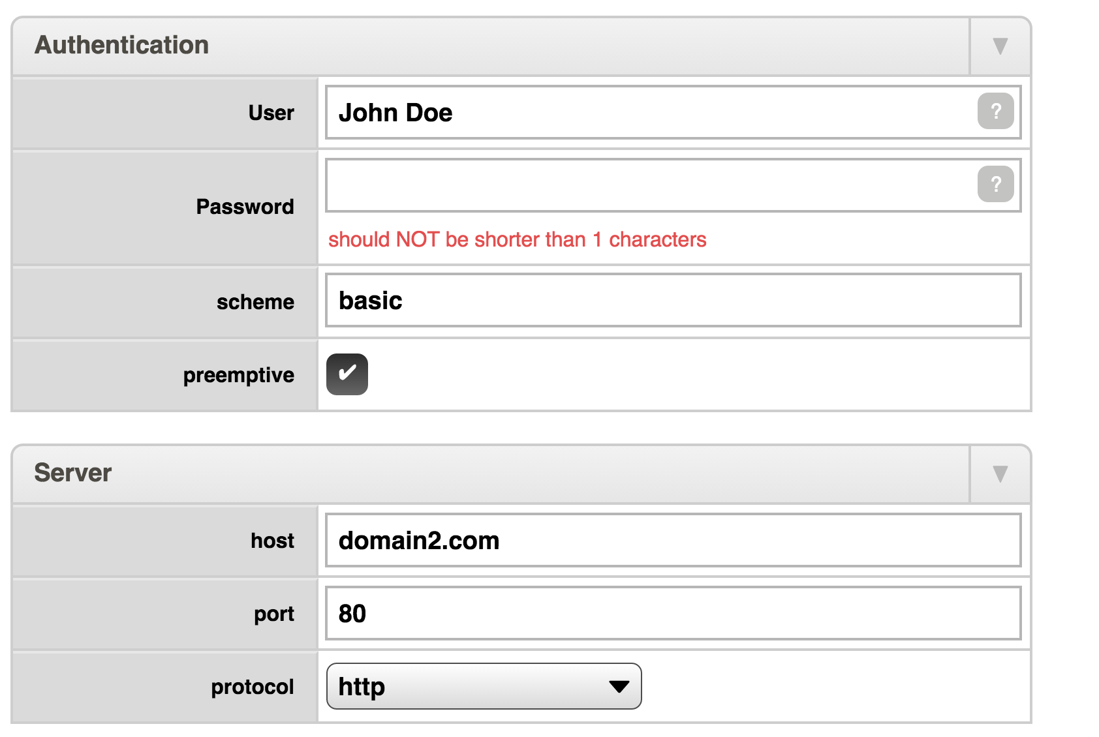Select the host field containing domain2.com
The image size is (1099, 737).
tap(672, 541)
